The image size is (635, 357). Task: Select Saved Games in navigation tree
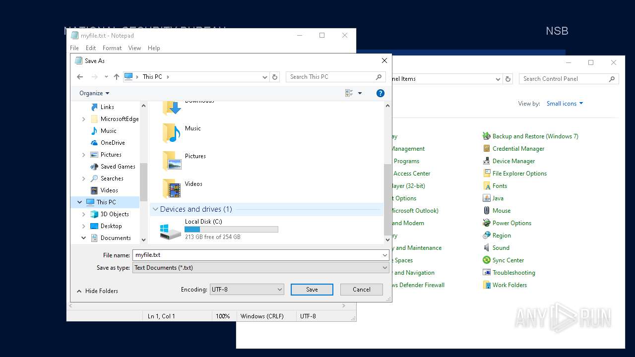pos(118,167)
